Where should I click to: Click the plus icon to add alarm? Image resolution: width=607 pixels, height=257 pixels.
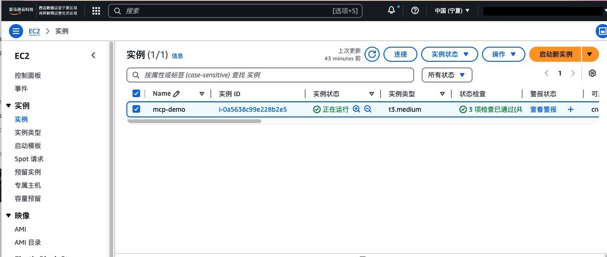[570, 109]
